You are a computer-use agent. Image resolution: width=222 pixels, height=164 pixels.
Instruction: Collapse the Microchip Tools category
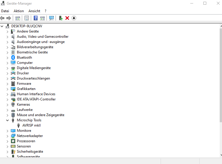tap(7, 120)
